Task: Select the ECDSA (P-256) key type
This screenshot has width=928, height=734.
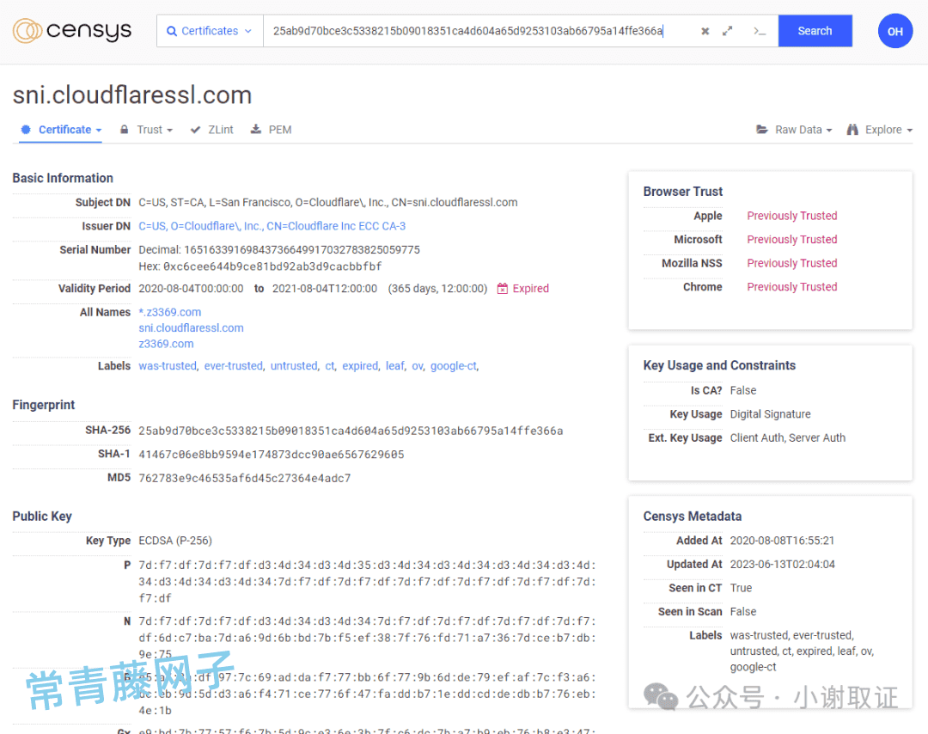Action: [x=175, y=541]
